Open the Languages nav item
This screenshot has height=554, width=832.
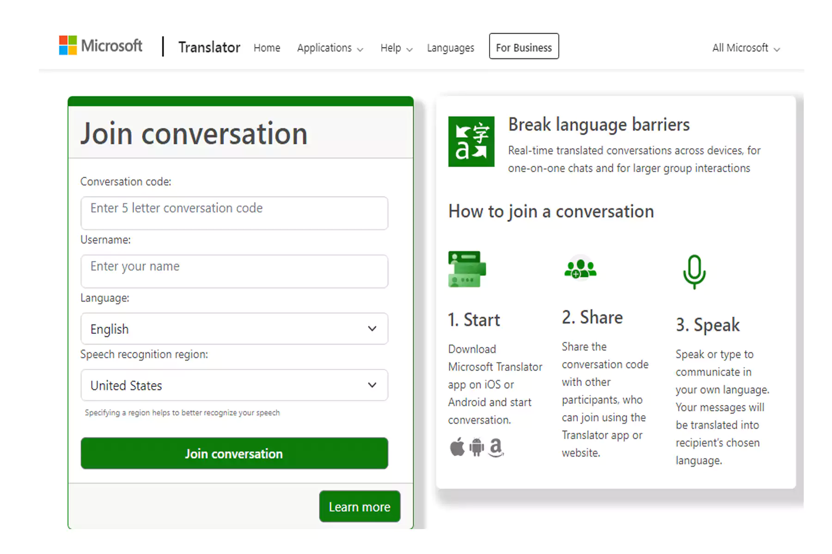pyautogui.click(x=450, y=48)
